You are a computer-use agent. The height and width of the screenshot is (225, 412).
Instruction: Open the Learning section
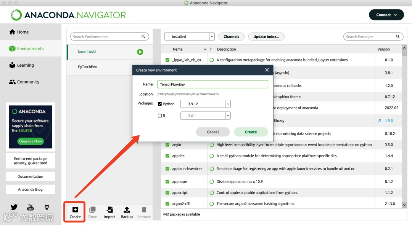[x=31, y=65]
